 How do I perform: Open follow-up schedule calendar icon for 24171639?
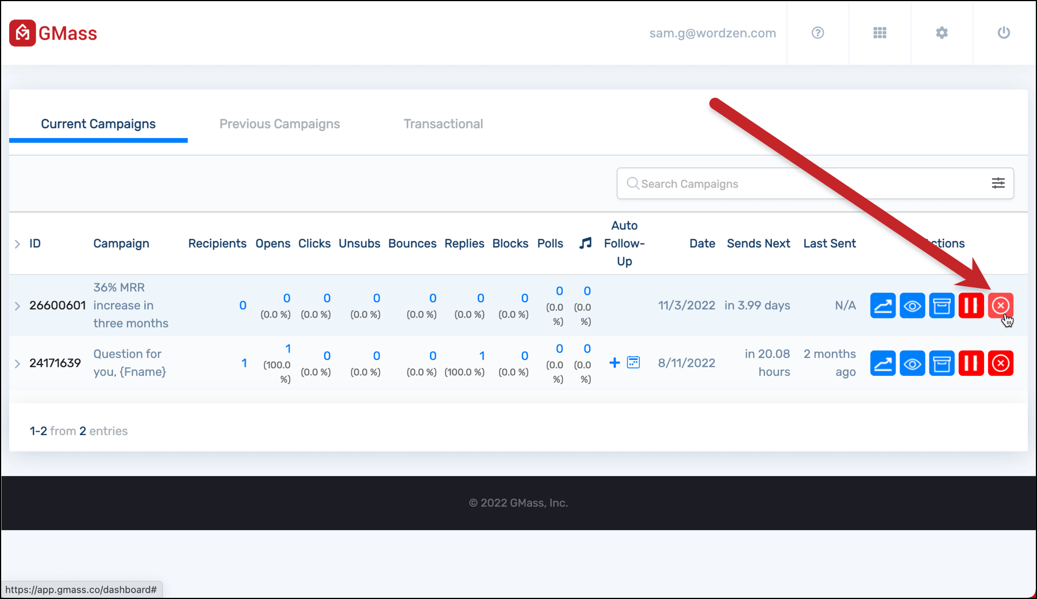click(633, 362)
